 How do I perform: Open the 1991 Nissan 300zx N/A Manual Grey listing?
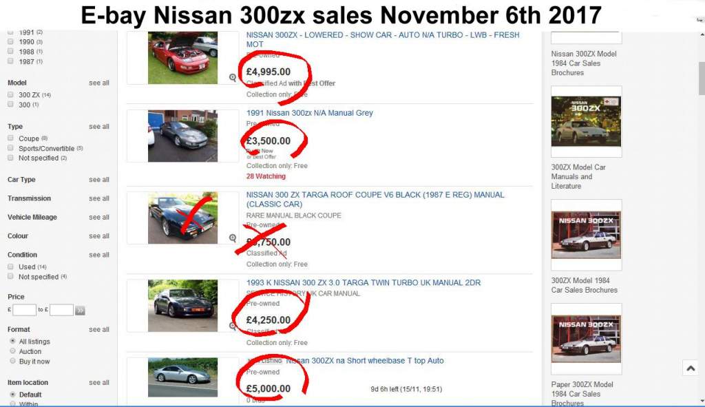point(309,113)
